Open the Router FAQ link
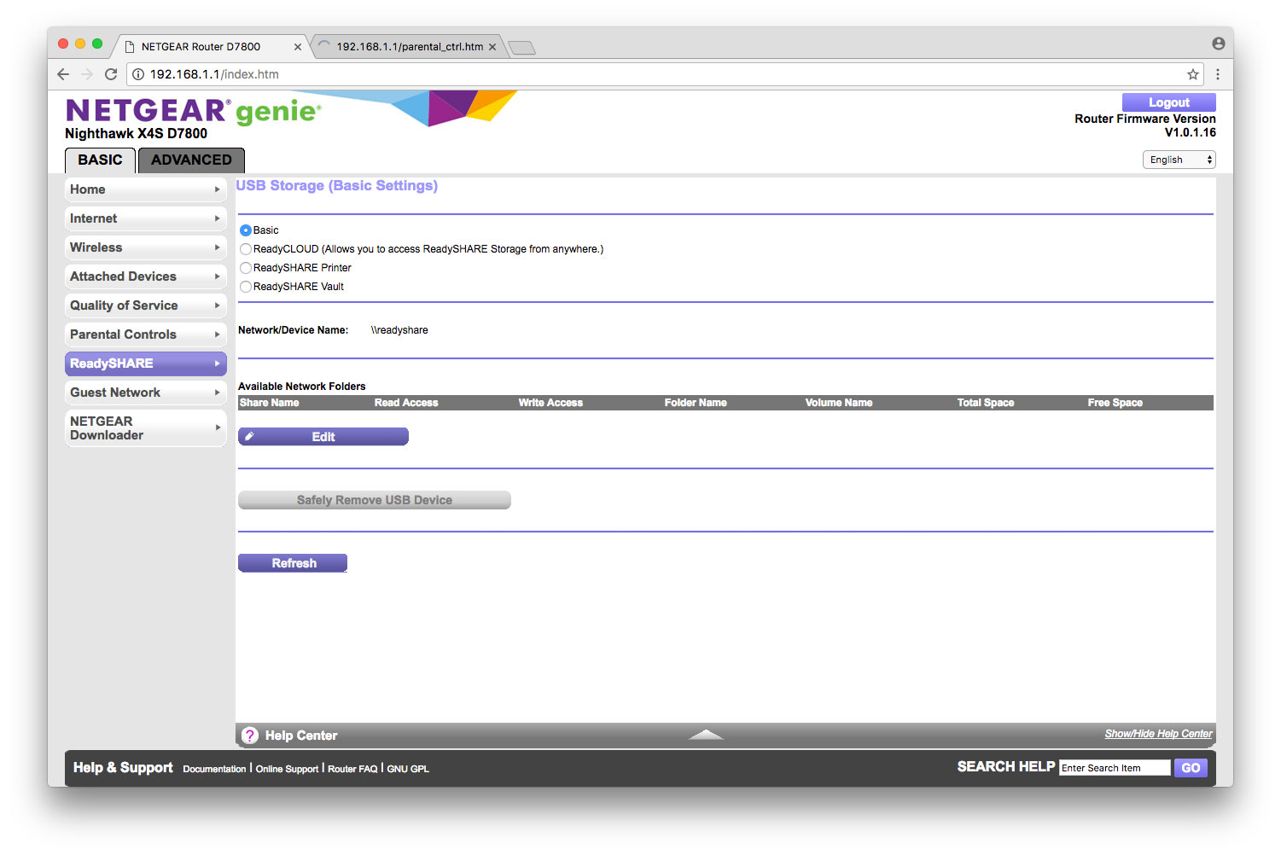 [352, 769]
